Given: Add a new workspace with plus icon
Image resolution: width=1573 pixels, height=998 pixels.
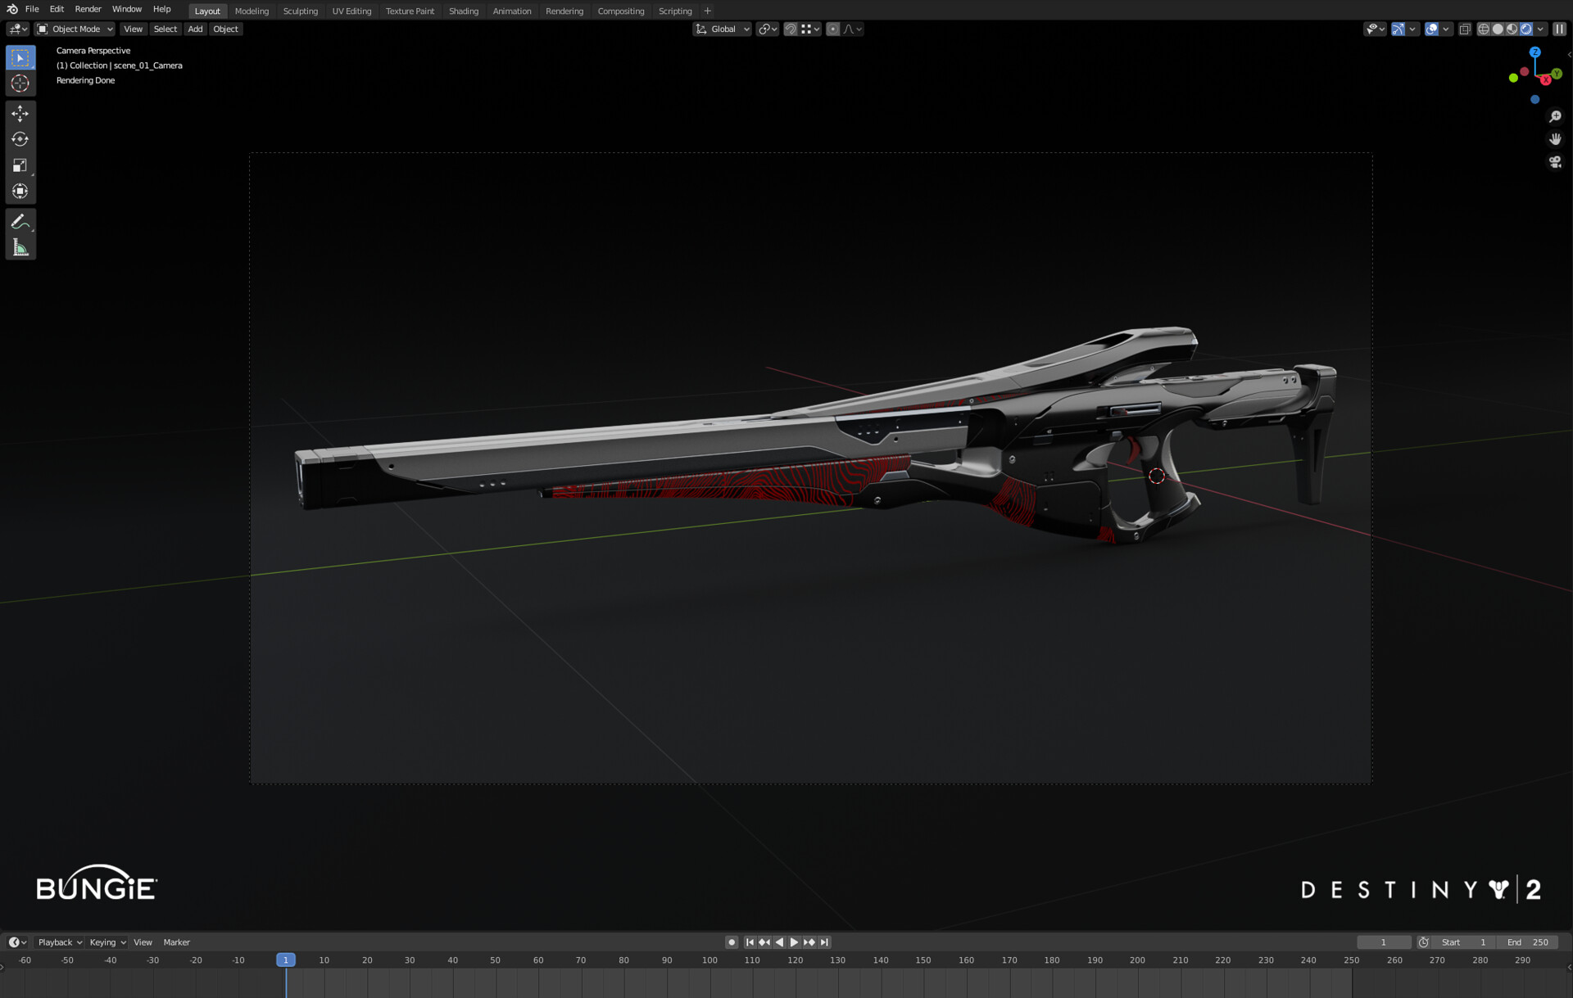Looking at the screenshot, I should (708, 11).
